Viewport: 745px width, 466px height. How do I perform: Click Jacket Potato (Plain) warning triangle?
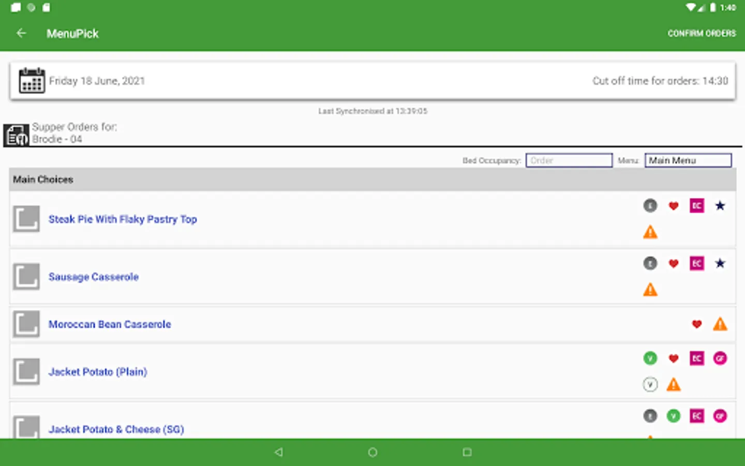(674, 384)
